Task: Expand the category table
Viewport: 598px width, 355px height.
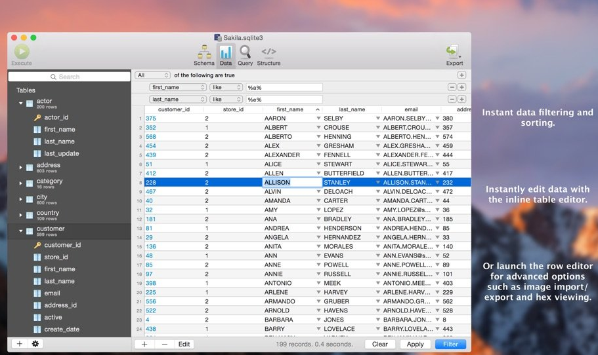Action: (x=20, y=183)
